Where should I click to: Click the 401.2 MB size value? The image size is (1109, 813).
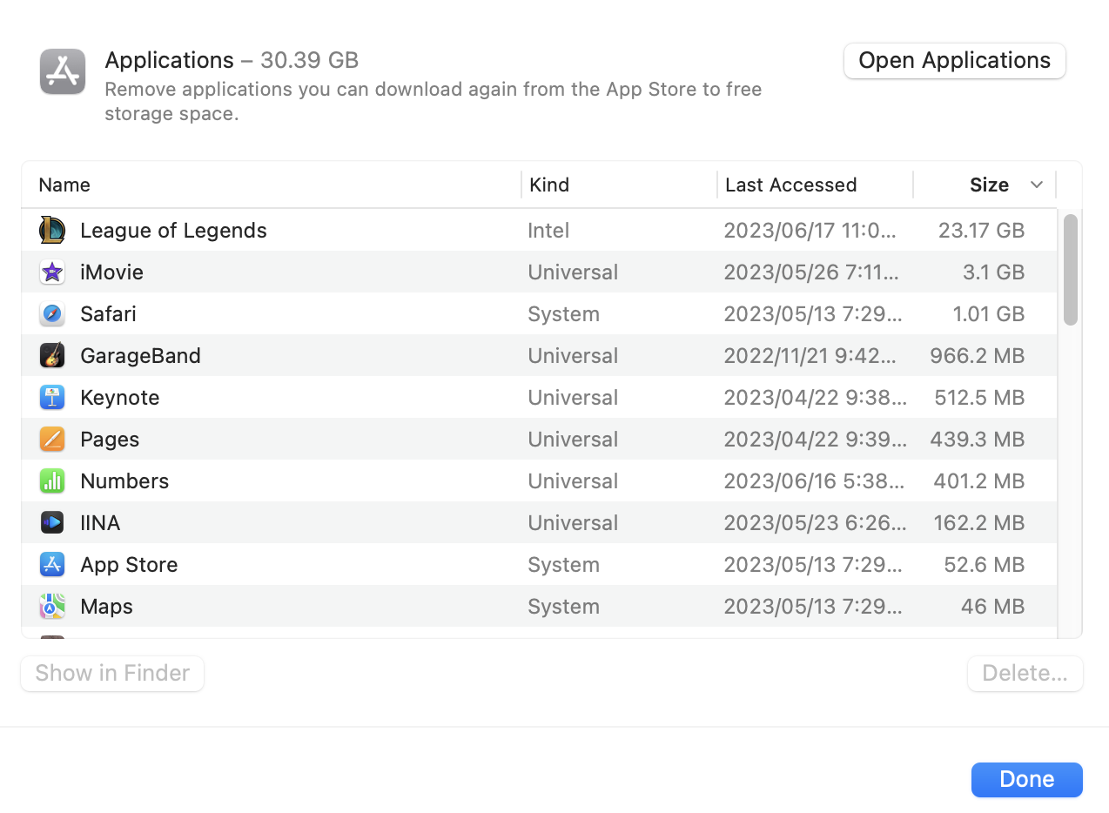[x=979, y=481]
